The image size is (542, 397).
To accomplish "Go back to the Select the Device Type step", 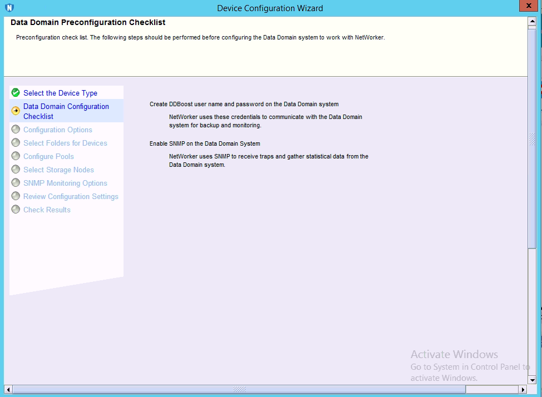I will point(60,93).
